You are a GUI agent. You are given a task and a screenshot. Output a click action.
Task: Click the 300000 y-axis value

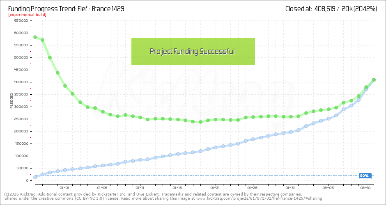tap(21, 107)
